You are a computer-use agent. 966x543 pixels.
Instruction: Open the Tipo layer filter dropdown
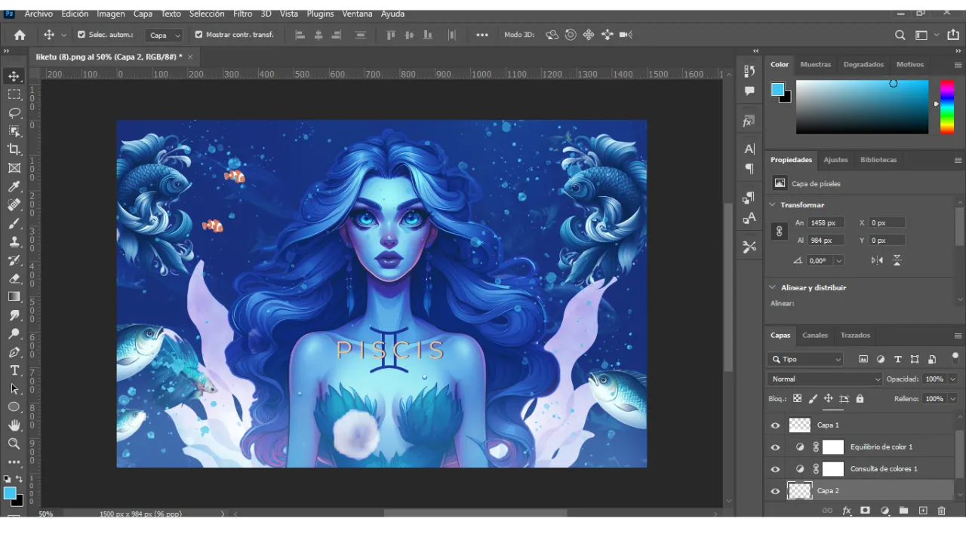tap(804, 360)
